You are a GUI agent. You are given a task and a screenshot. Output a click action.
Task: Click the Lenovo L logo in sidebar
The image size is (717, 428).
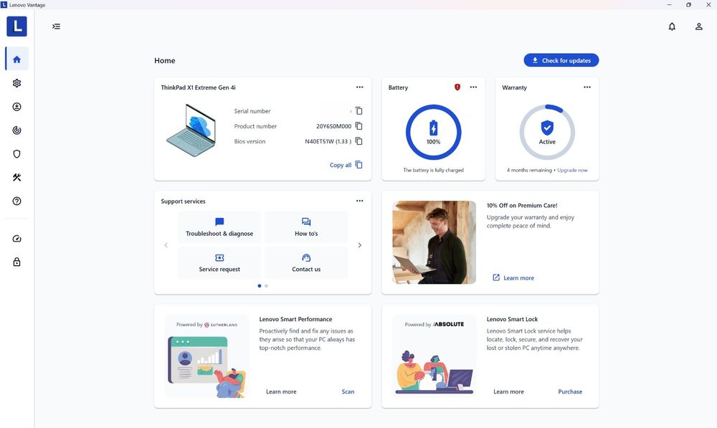pyautogui.click(x=17, y=26)
